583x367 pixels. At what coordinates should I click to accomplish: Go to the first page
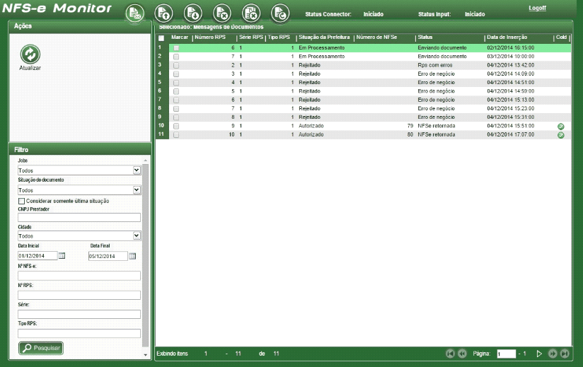coord(450,354)
